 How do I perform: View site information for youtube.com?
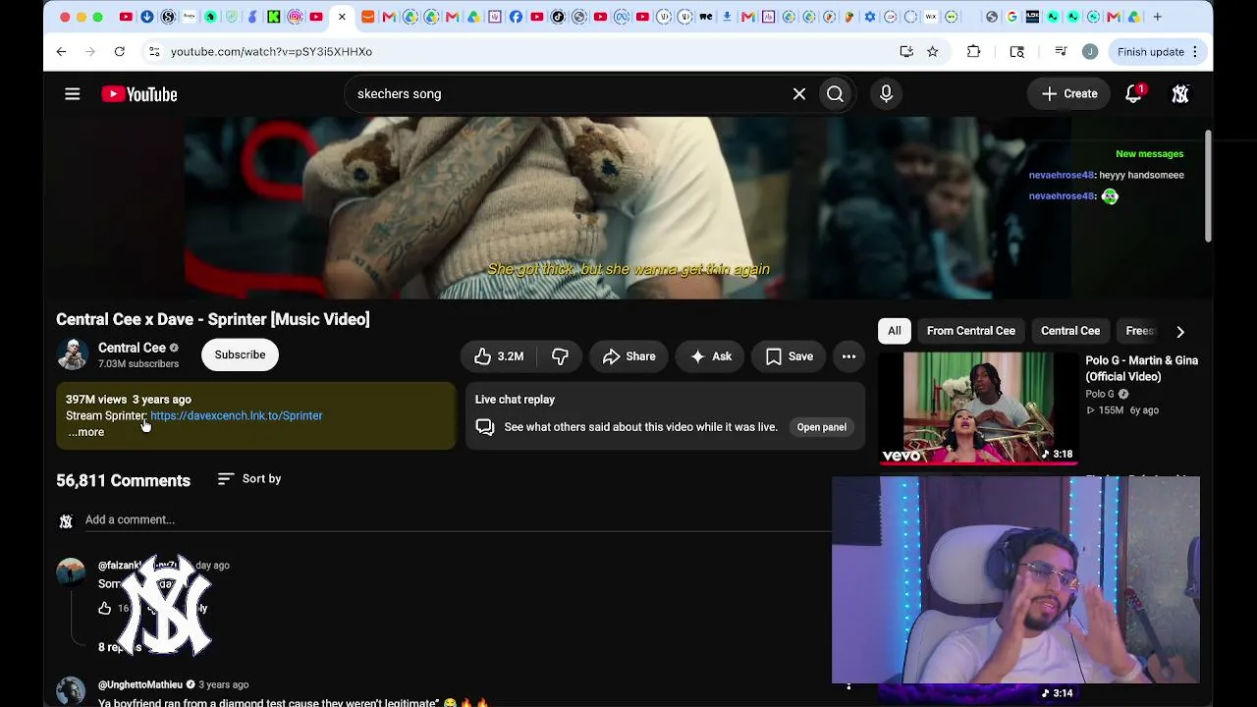click(x=154, y=51)
